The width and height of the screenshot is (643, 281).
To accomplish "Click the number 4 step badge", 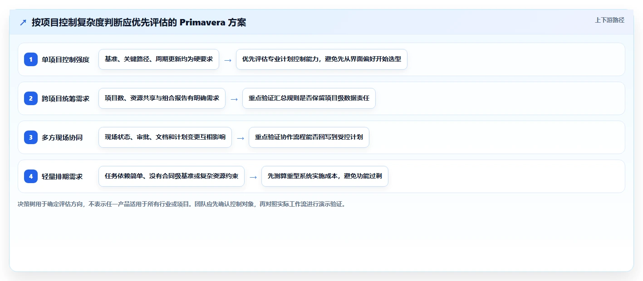I will click(31, 176).
